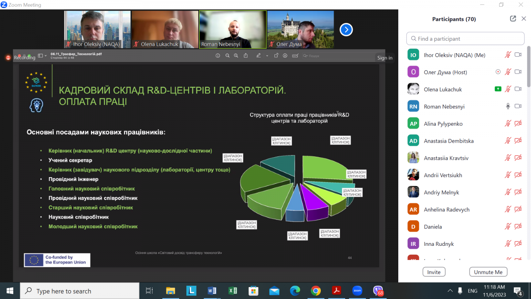This screenshot has width=531, height=299.
Task: Select Olena Lukachuk in participants list
Action: 442,89
